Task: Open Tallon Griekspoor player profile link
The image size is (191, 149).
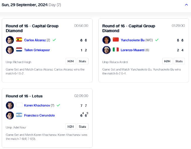Action: [x=37, y=50]
